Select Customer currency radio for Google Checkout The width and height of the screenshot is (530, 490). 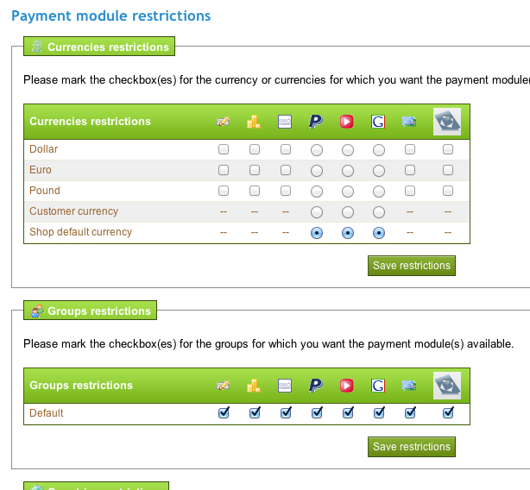[379, 212]
